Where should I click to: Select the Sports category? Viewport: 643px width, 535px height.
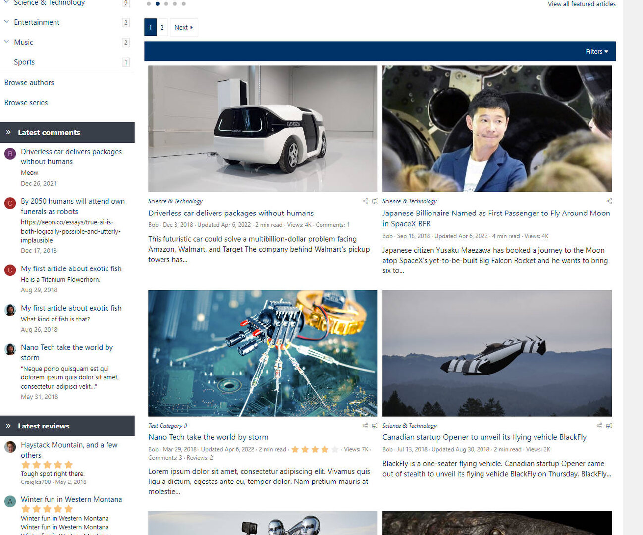[24, 62]
